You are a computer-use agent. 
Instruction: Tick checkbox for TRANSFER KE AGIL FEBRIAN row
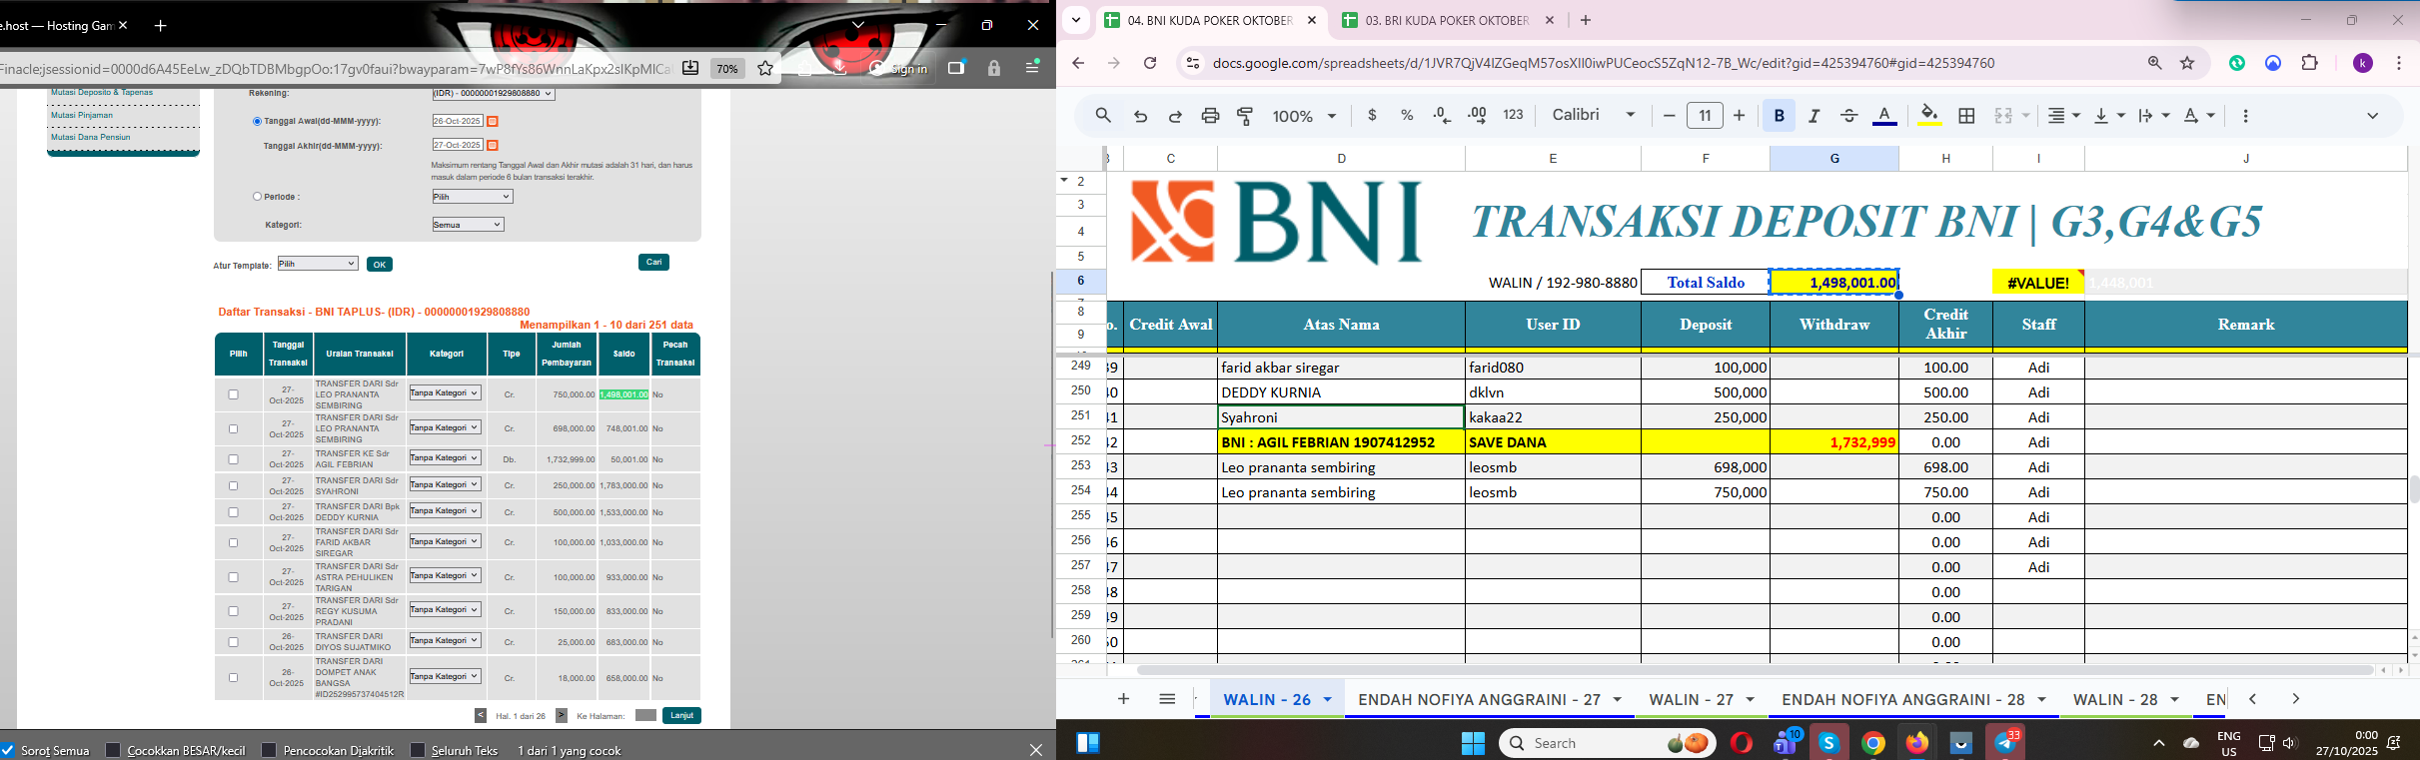[x=234, y=459]
